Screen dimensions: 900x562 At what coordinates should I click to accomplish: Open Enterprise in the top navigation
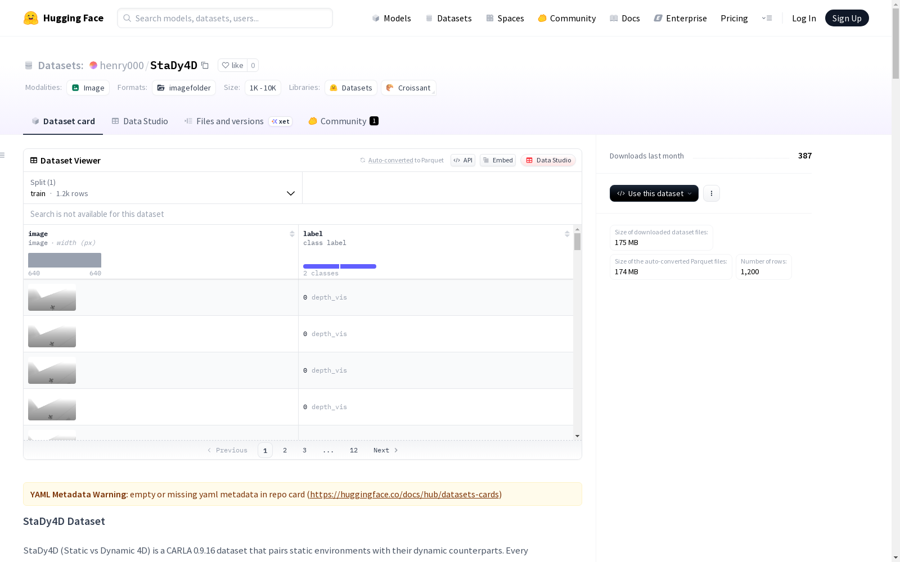[681, 18]
